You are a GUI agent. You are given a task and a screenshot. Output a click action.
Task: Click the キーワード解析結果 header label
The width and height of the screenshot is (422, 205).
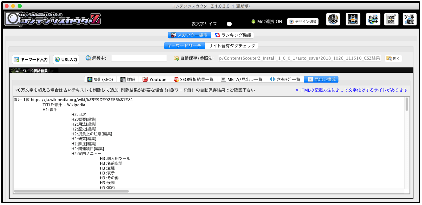tap(32, 71)
